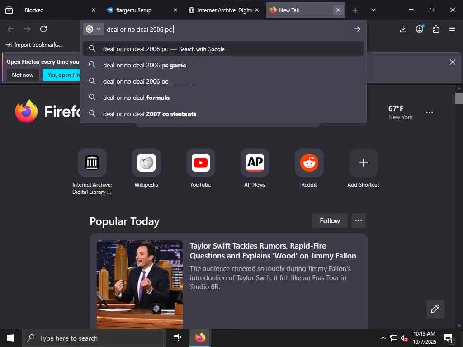Go forward with the forward arrow
This screenshot has width=463, height=347.
coord(27,29)
